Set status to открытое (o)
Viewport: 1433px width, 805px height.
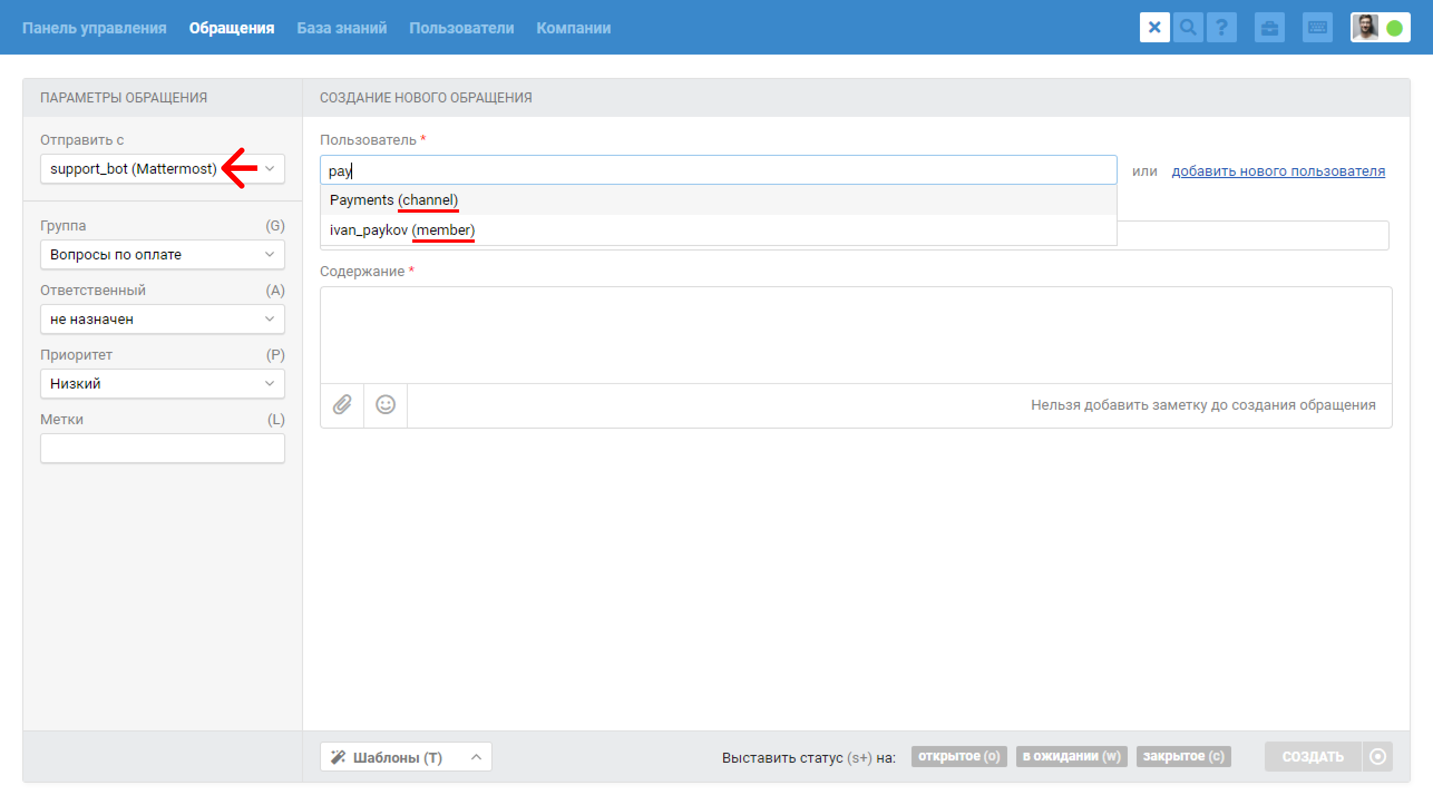click(x=958, y=756)
